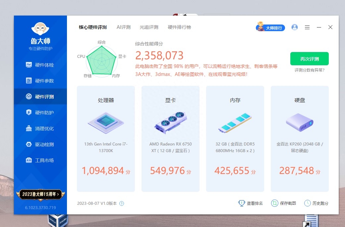Select 硬件评测 benchmark gauge icon
This screenshot has width=345, height=227.
(x=29, y=96)
